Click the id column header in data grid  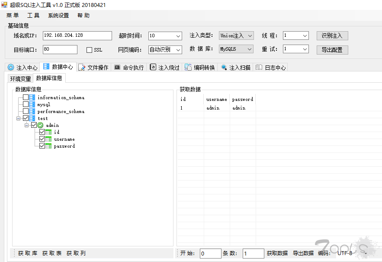[x=190, y=99]
